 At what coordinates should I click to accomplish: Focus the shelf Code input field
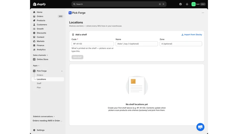click(93, 44)
